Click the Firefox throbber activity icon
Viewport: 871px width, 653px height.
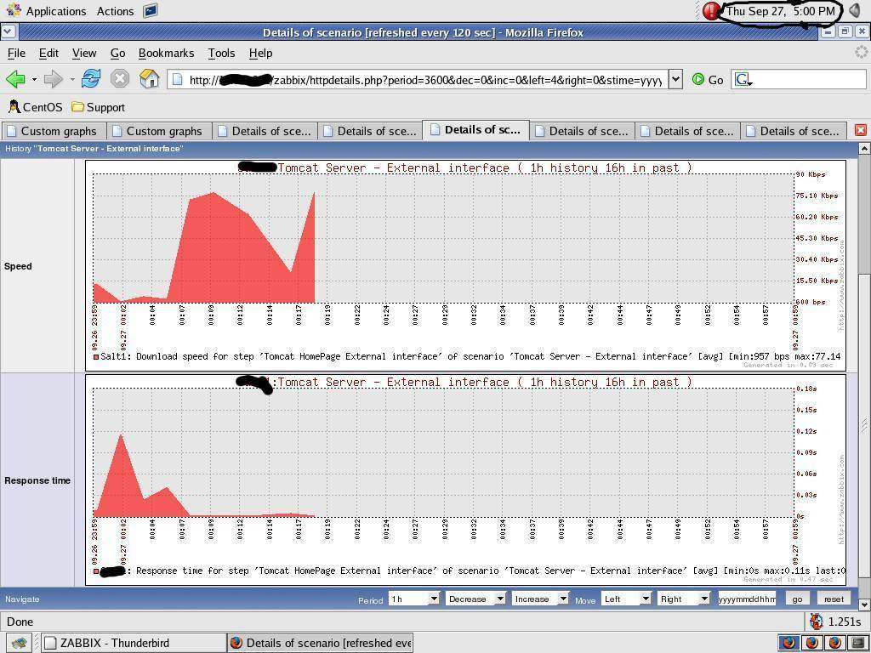[x=861, y=53]
